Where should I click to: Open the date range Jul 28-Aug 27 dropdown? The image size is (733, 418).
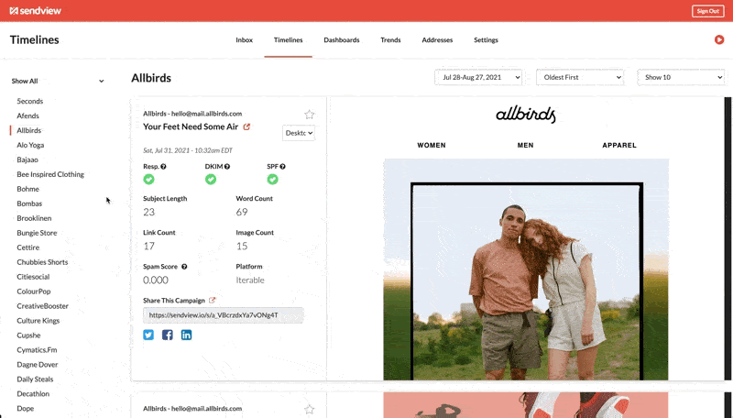478,77
